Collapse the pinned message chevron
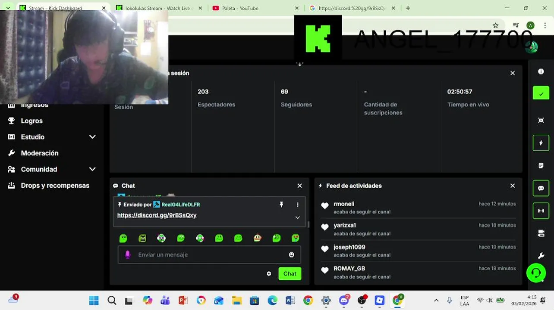Screen dimensions: 554x310 point(297,217)
